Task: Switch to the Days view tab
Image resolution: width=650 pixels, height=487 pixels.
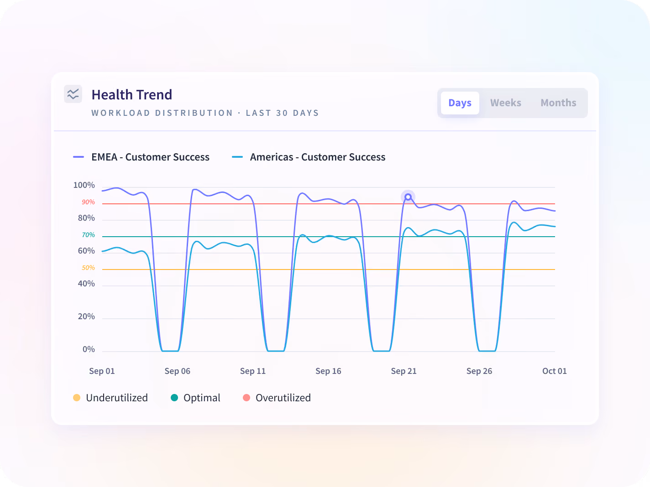Action: coord(460,103)
